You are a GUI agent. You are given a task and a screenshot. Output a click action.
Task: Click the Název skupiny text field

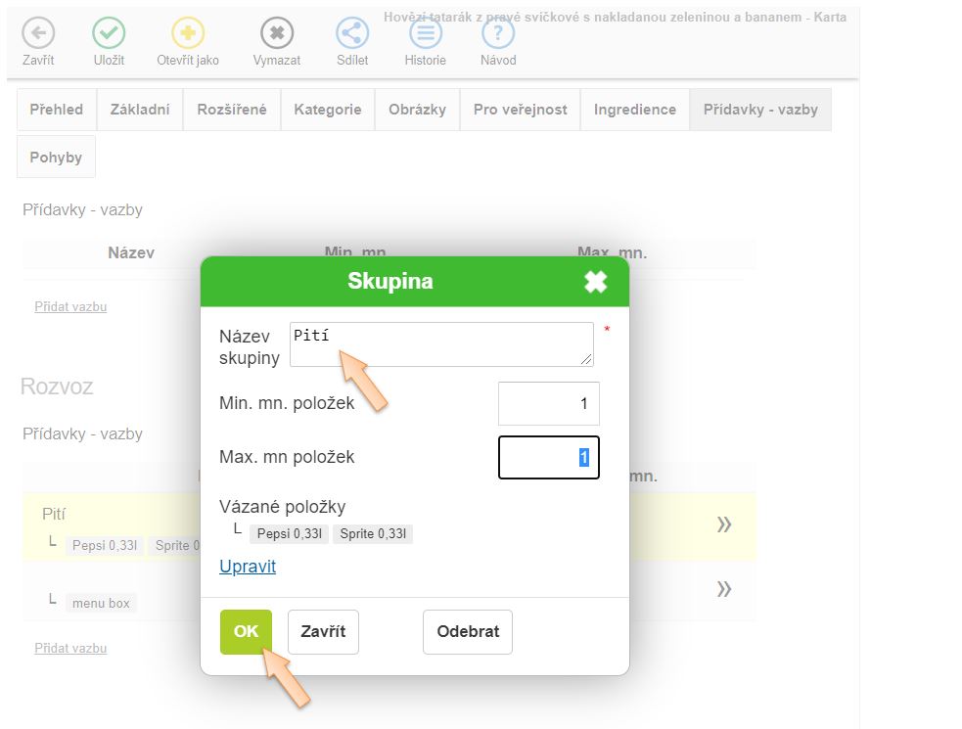point(441,344)
